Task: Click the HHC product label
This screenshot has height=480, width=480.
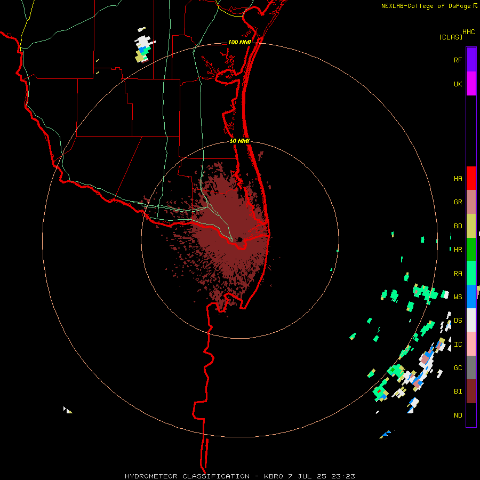Action: point(468,32)
